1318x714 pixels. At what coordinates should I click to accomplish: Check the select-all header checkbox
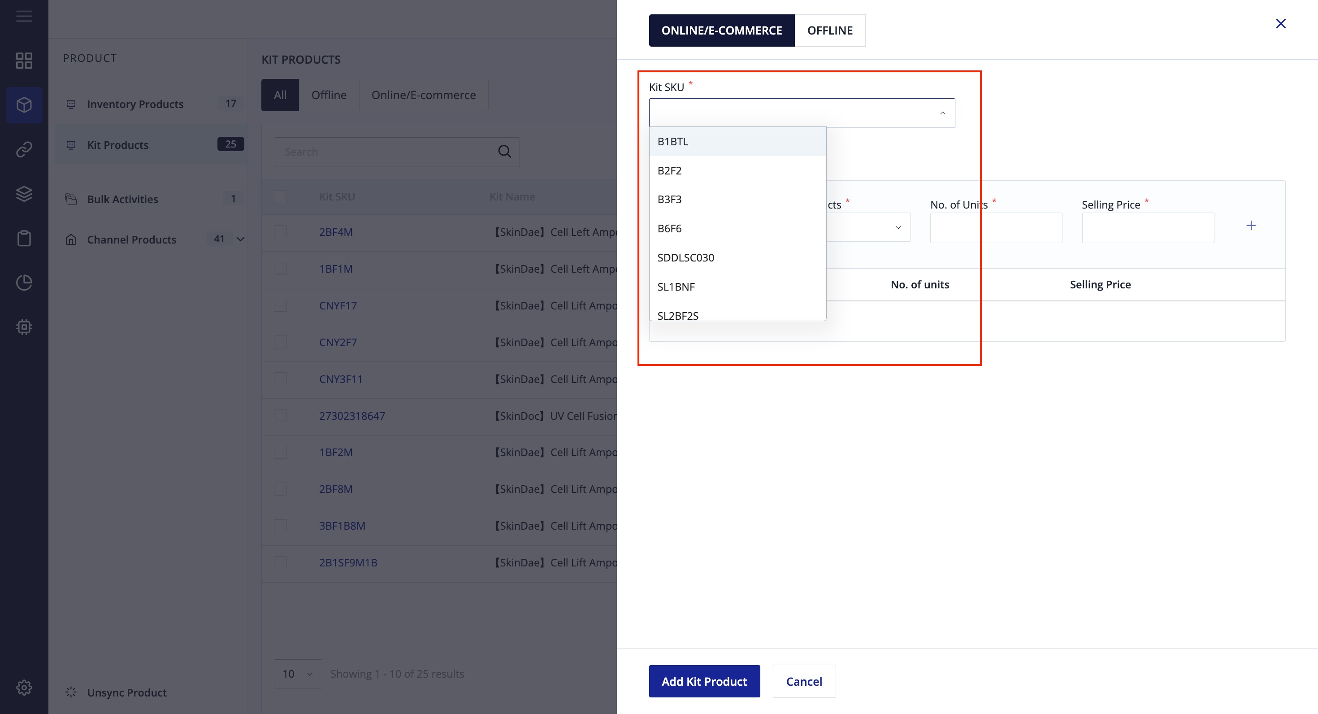tap(280, 196)
